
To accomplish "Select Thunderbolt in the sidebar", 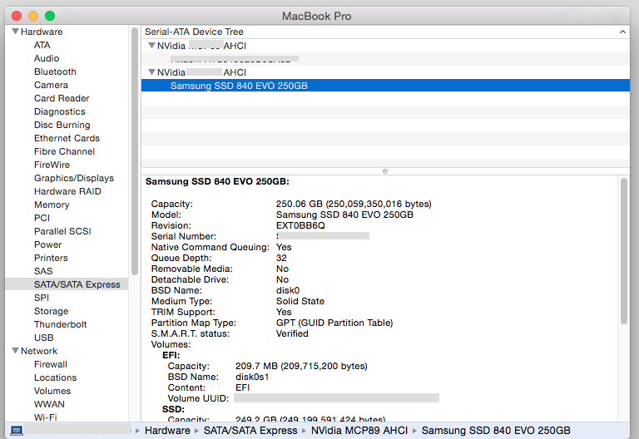I will tap(60, 324).
